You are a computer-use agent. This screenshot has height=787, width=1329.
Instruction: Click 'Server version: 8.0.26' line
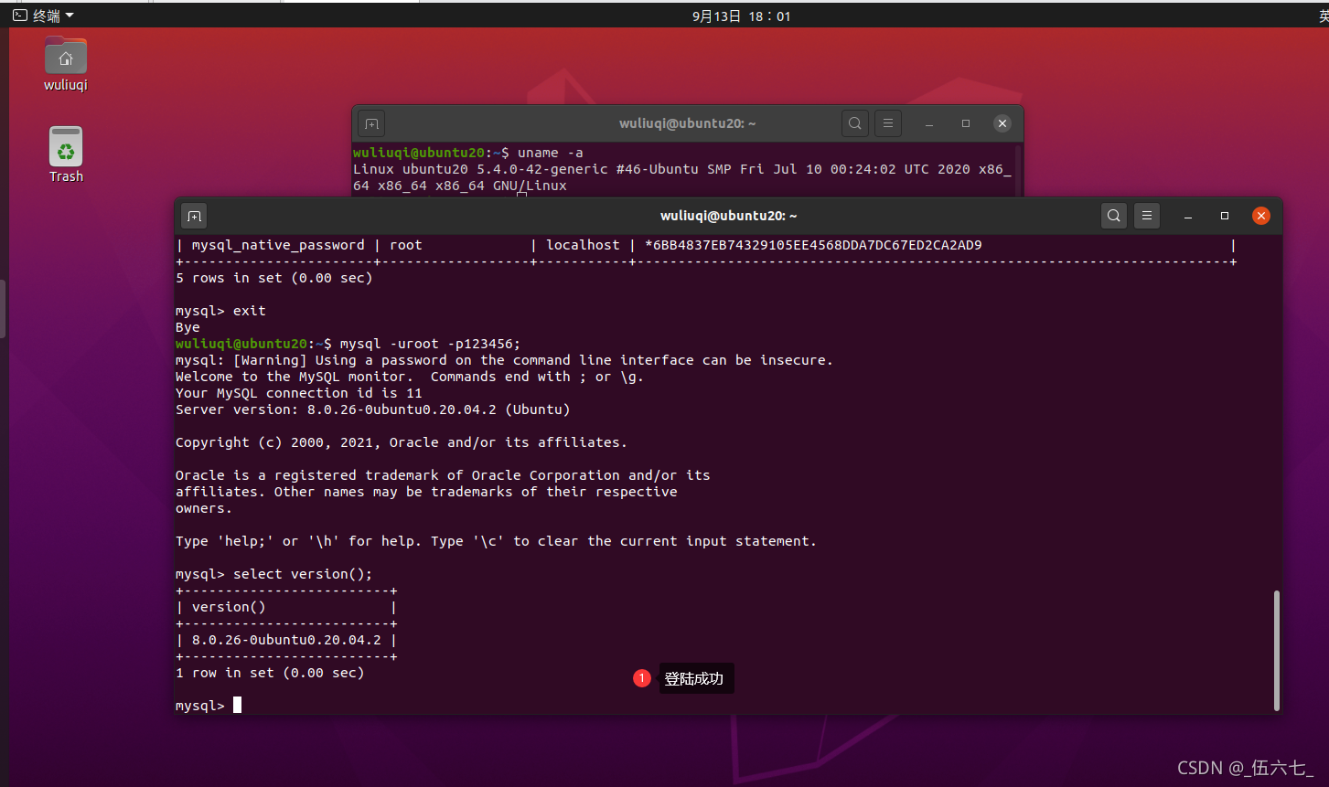coord(373,409)
